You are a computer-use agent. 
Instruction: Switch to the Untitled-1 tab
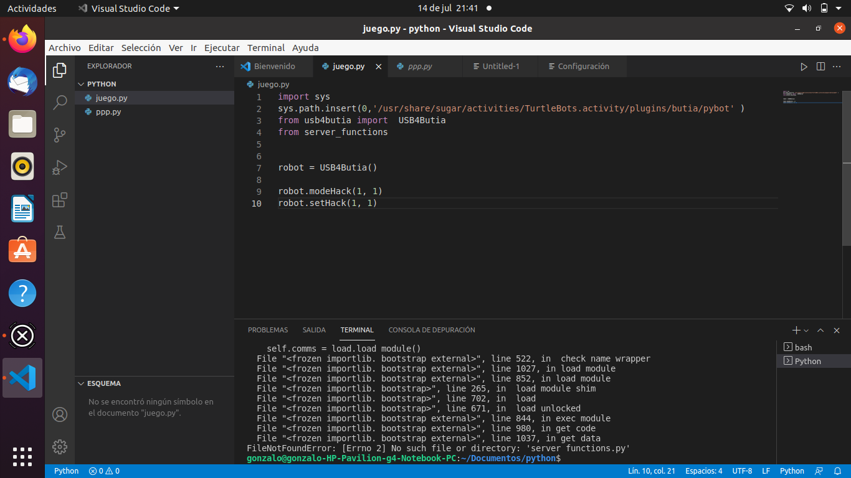pyautogui.click(x=500, y=66)
